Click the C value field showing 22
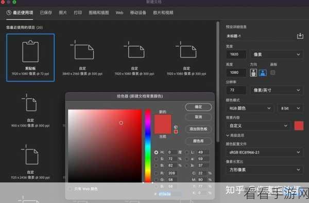309x203 pixels. click(x=202, y=173)
